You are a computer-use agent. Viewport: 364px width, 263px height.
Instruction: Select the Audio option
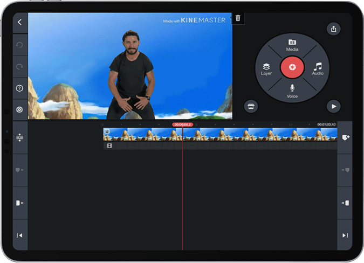[318, 68]
